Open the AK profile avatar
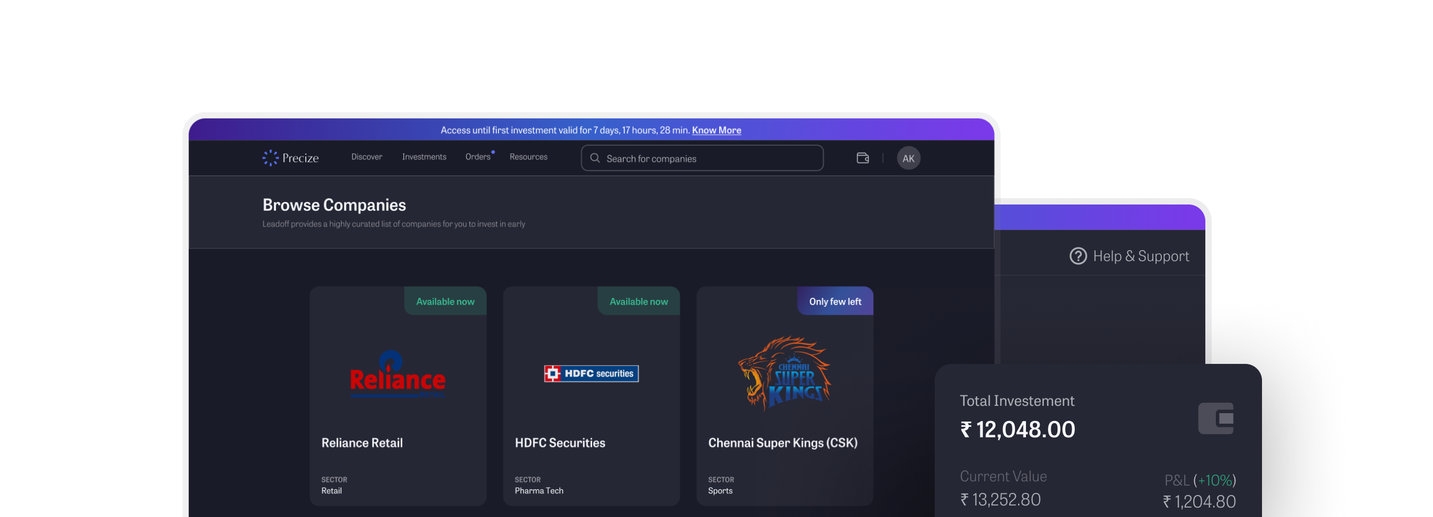The width and height of the screenshot is (1433, 517). pos(908,158)
